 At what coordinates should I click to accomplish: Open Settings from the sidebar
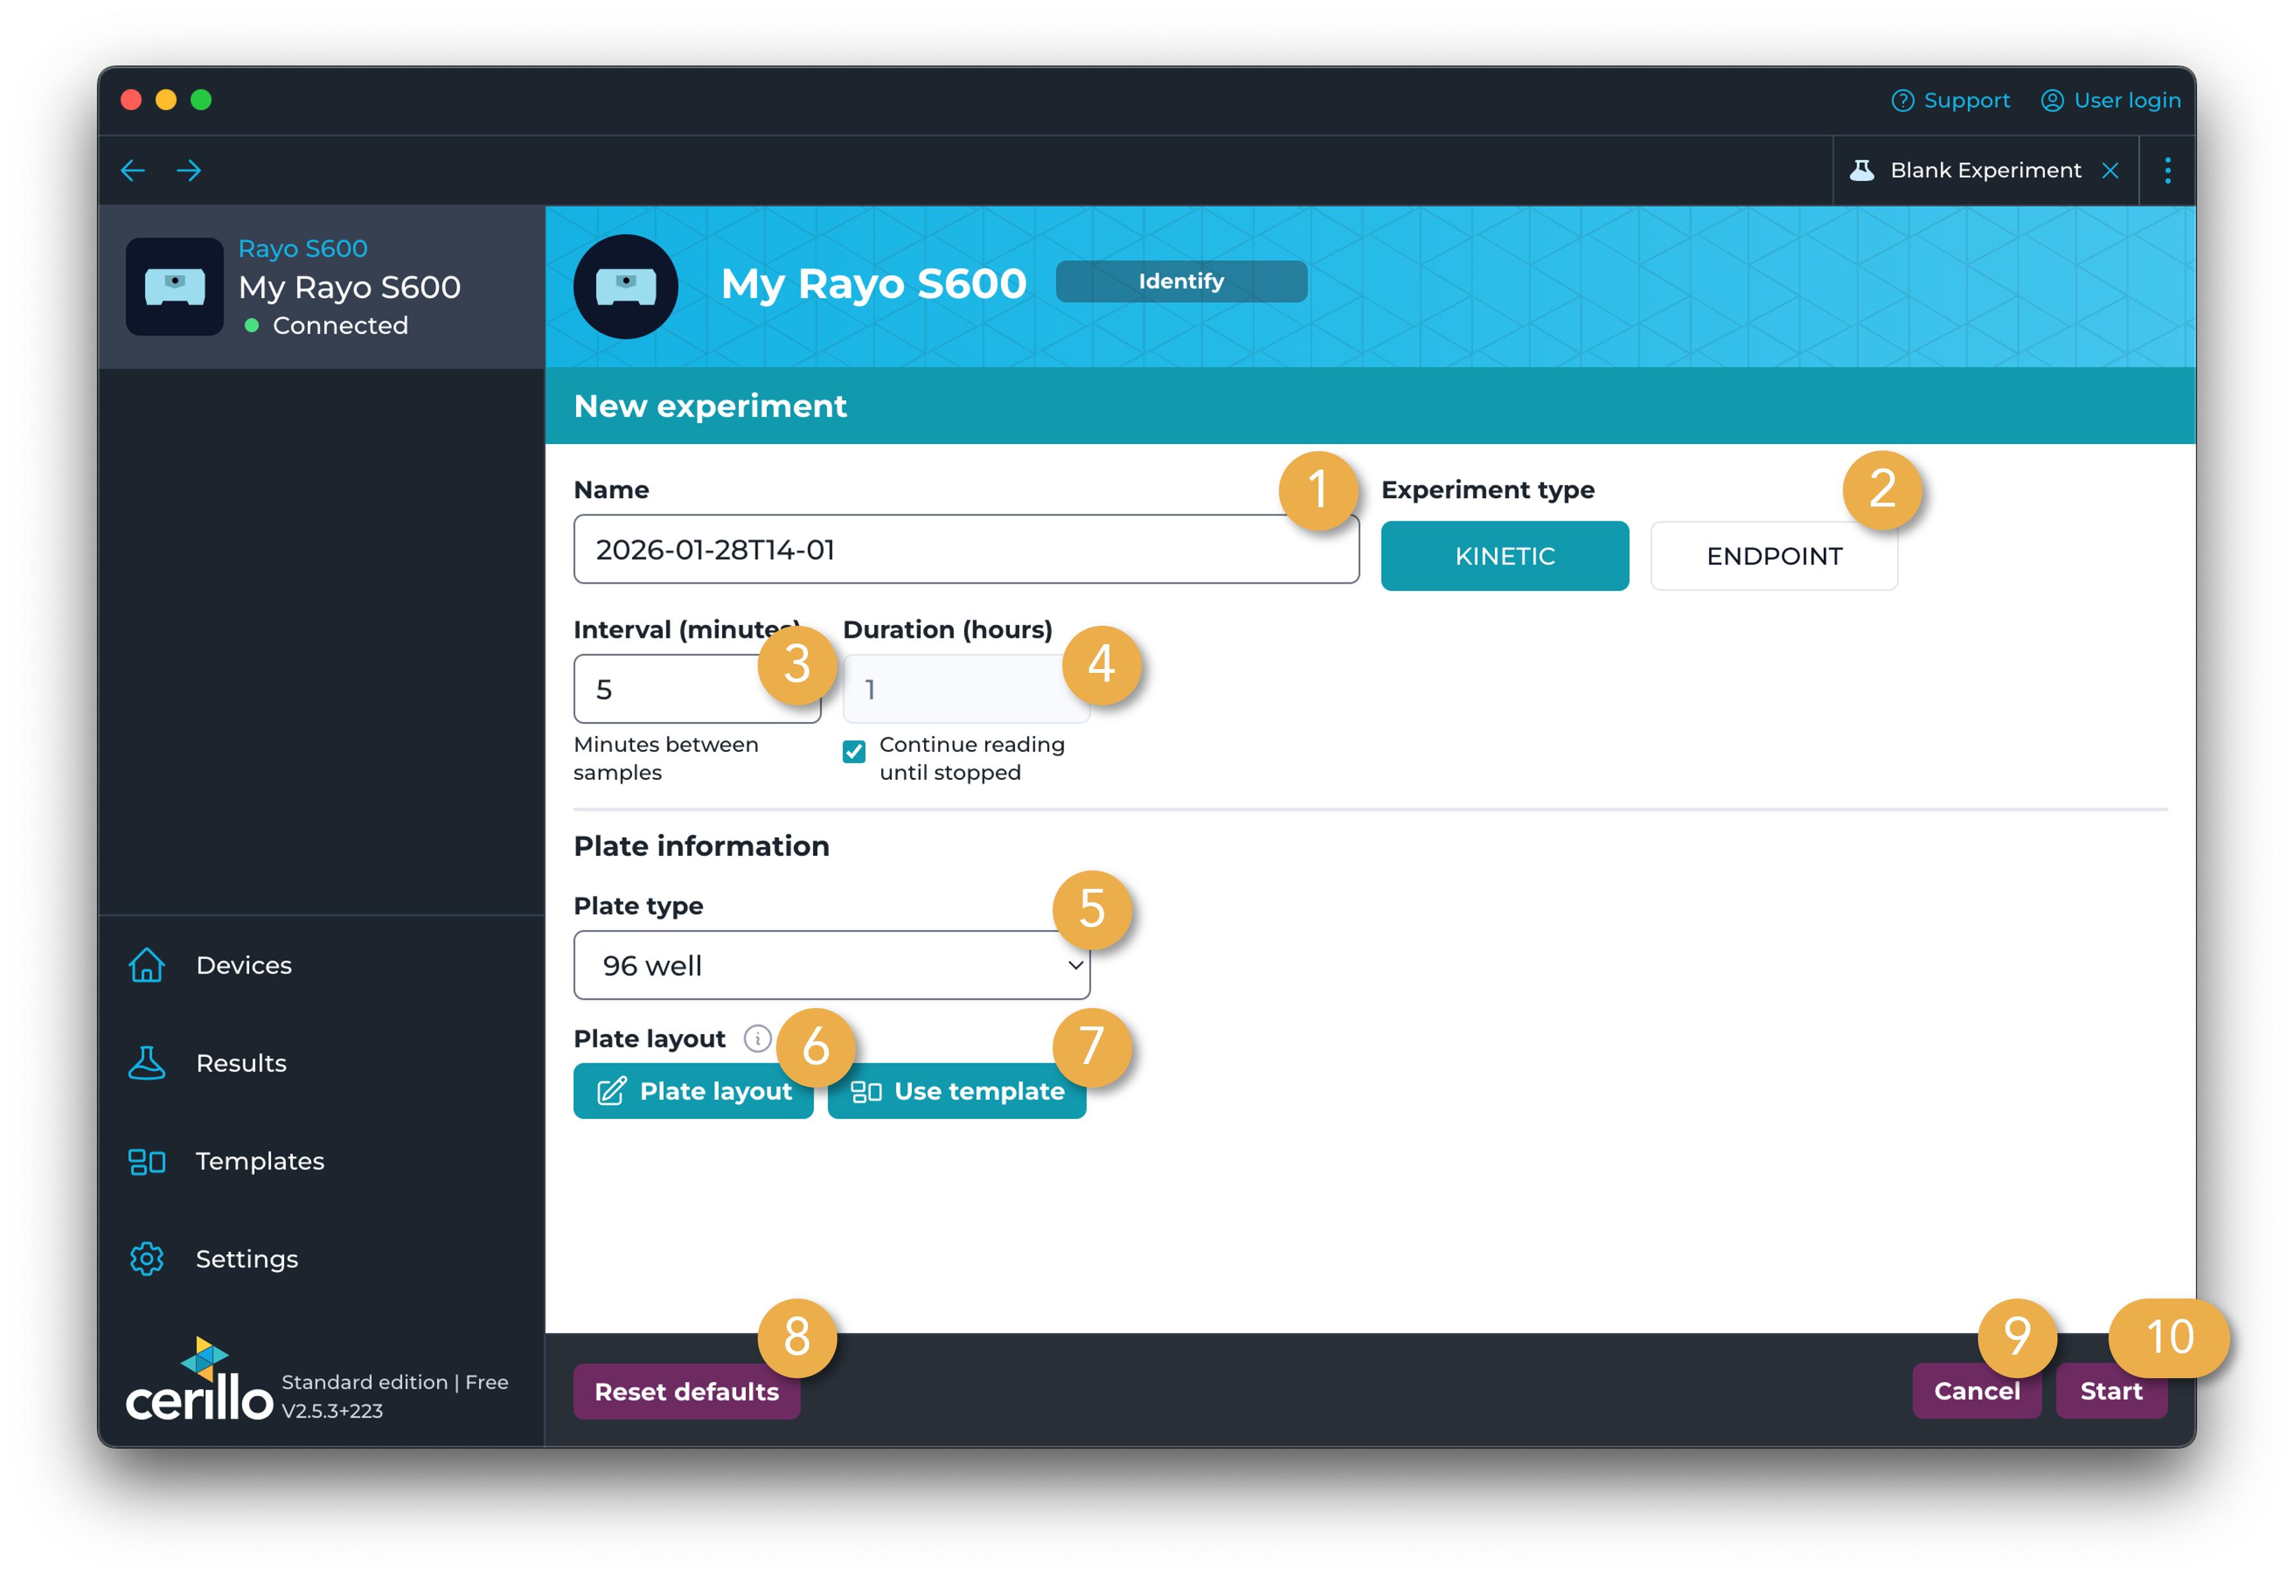tap(246, 1259)
